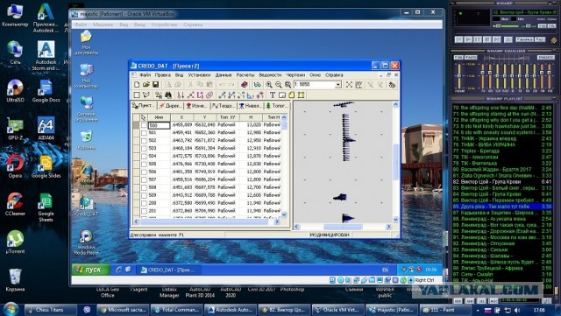Toggle the Winamp equalizer AUTO button

pyautogui.click(x=471, y=57)
